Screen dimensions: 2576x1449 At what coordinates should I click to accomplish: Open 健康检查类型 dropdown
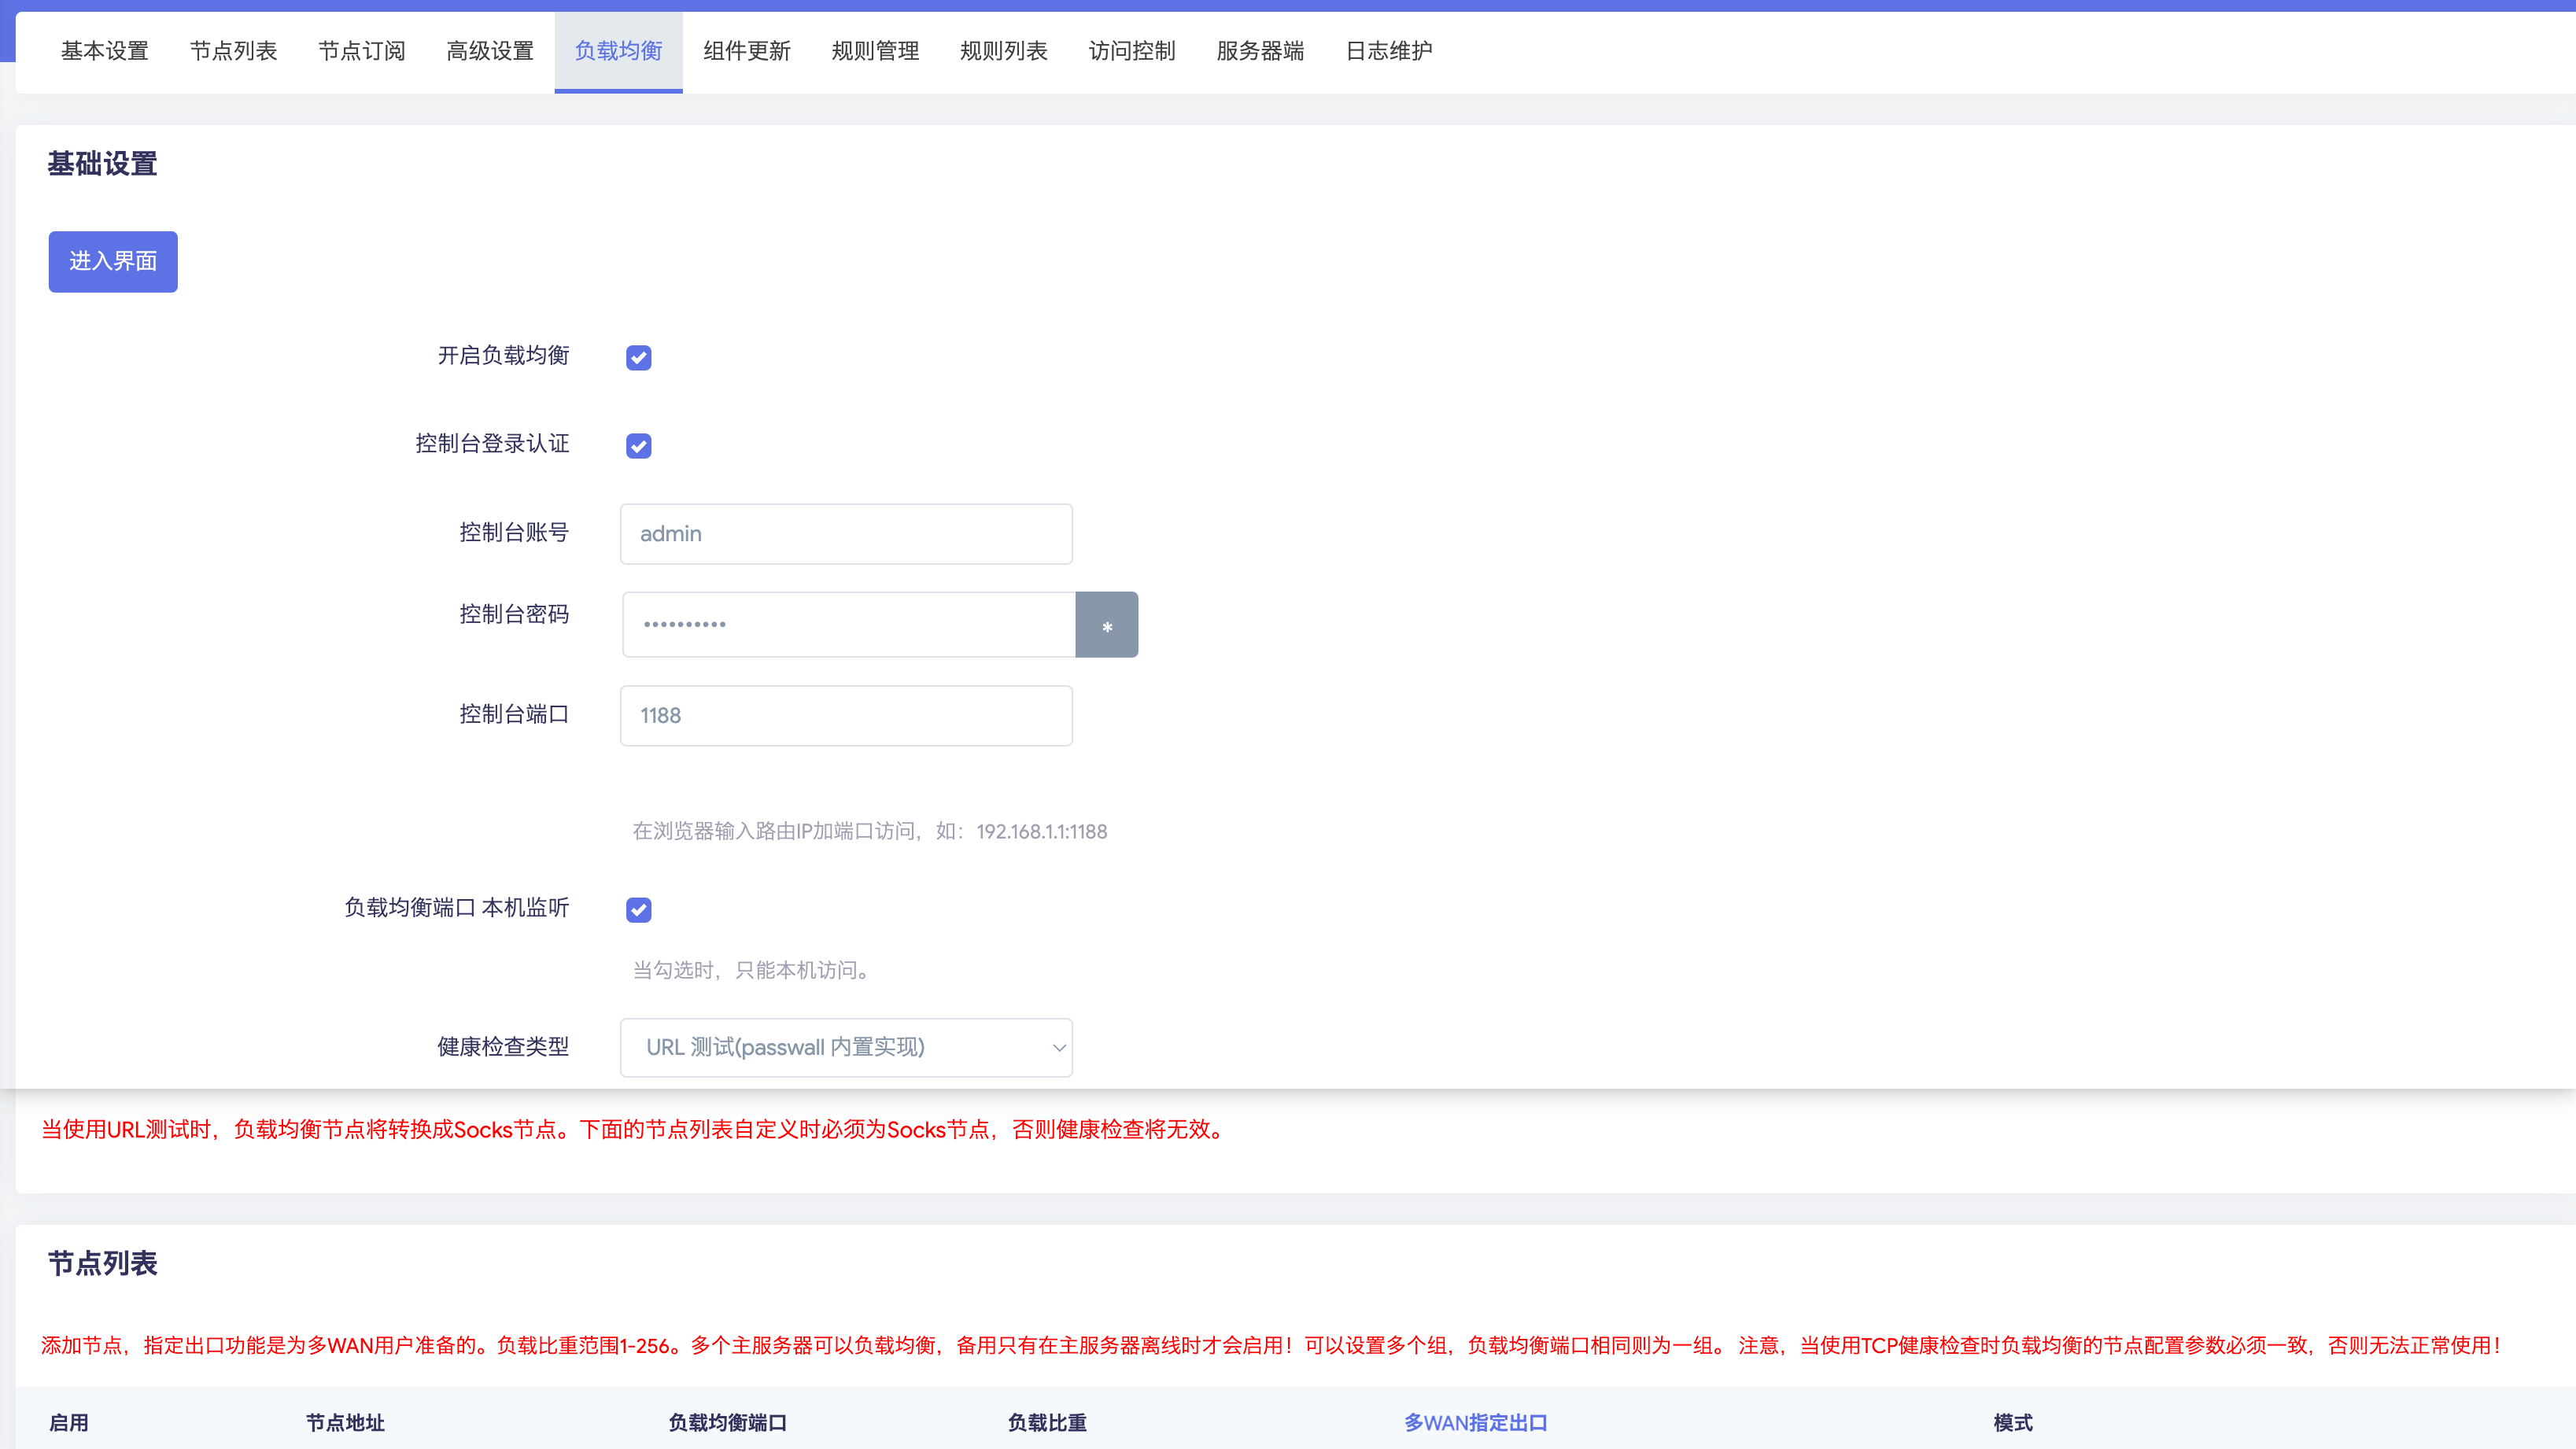[846, 1047]
